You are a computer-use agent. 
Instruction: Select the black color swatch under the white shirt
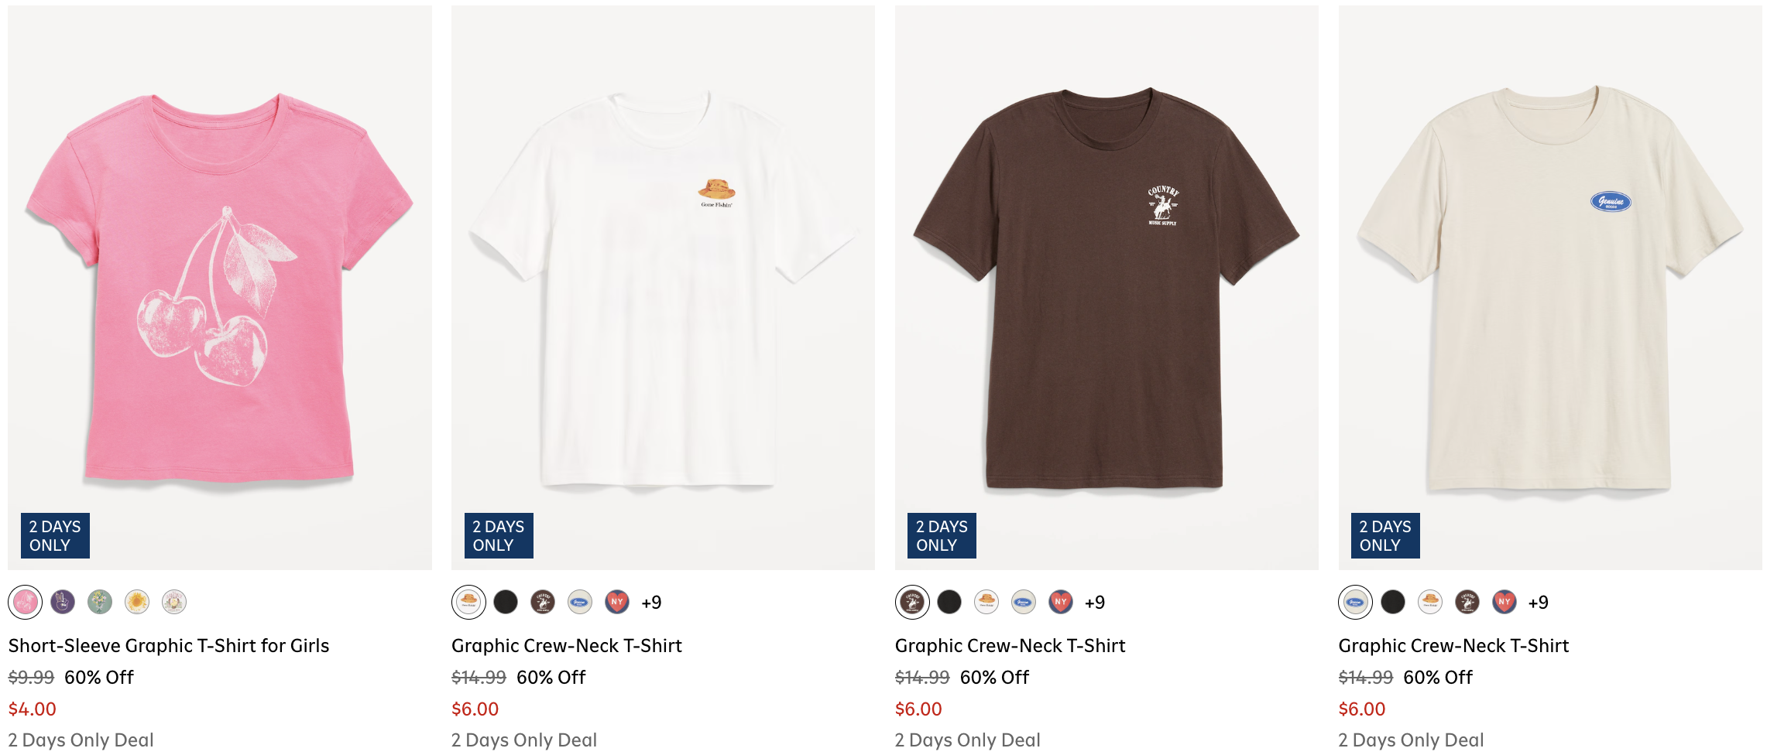(x=506, y=602)
